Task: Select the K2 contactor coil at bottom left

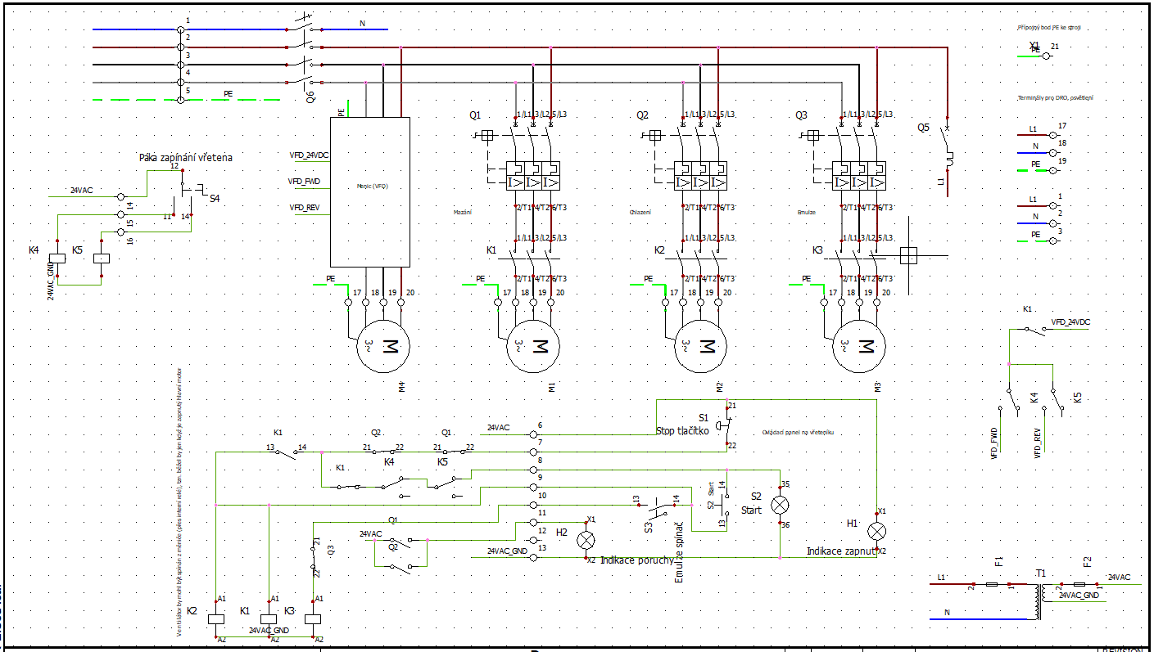Action: click(x=216, y=620)
